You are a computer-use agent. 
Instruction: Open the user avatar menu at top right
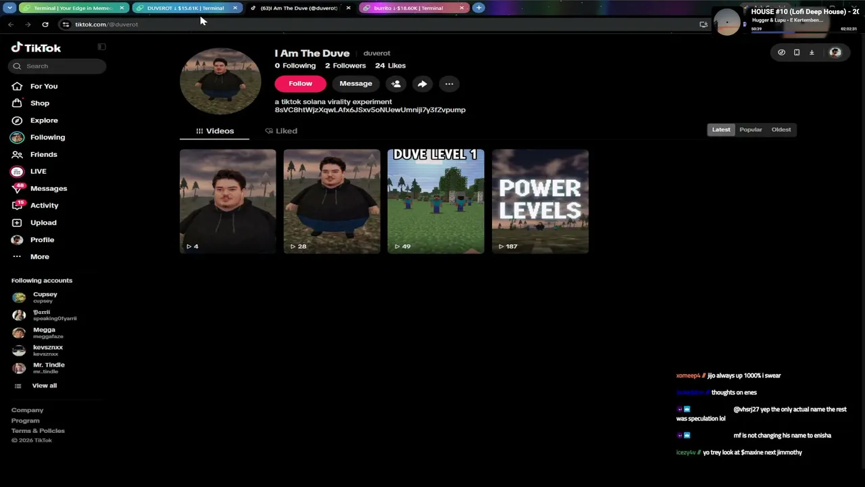835,53
